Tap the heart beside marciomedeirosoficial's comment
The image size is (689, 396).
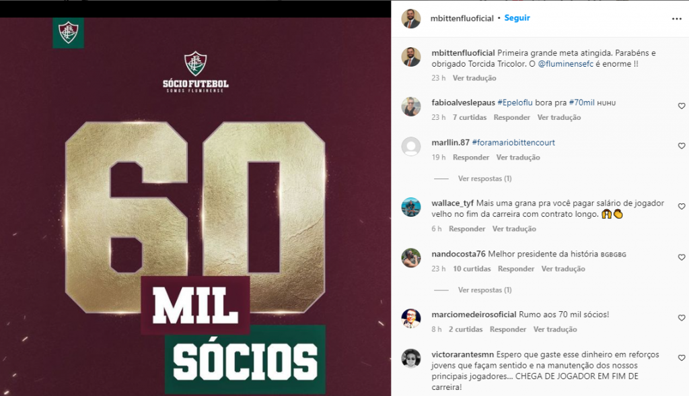(x=682, y=318)
